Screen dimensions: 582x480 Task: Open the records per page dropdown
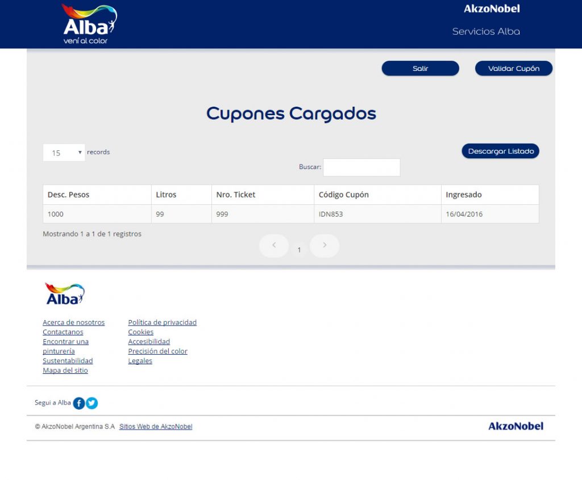coord(63,153)
